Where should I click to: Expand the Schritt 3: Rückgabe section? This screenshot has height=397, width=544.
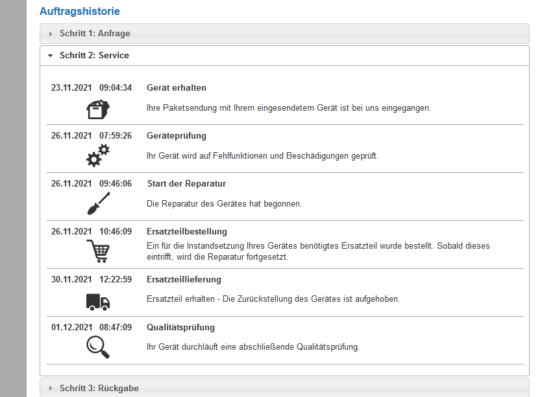point(284,388)
